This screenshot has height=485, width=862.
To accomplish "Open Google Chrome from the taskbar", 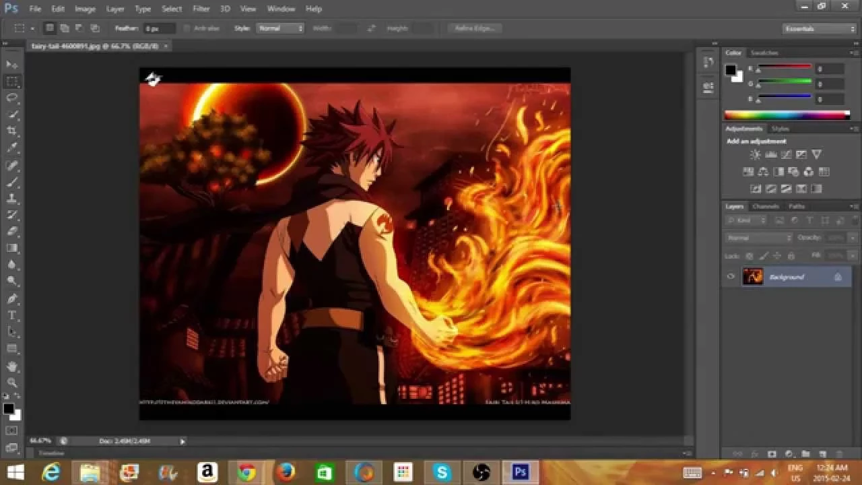I will (x=246, y=473).
